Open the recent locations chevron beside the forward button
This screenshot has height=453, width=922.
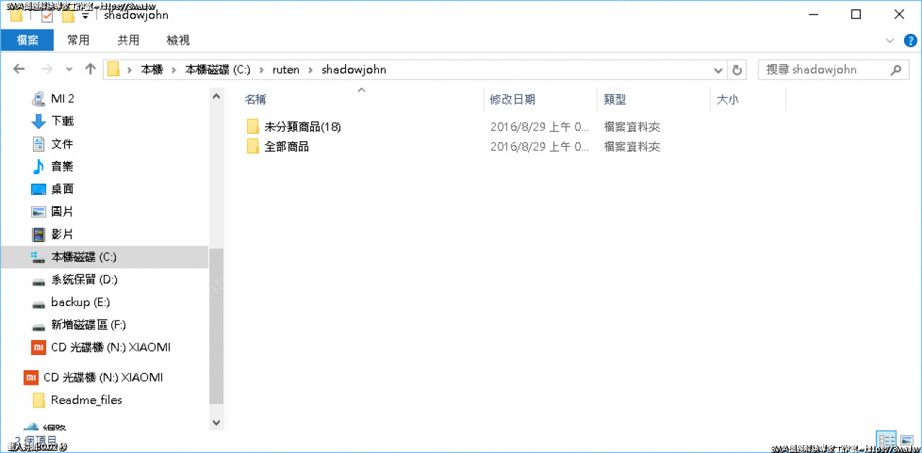coord(68,69)
